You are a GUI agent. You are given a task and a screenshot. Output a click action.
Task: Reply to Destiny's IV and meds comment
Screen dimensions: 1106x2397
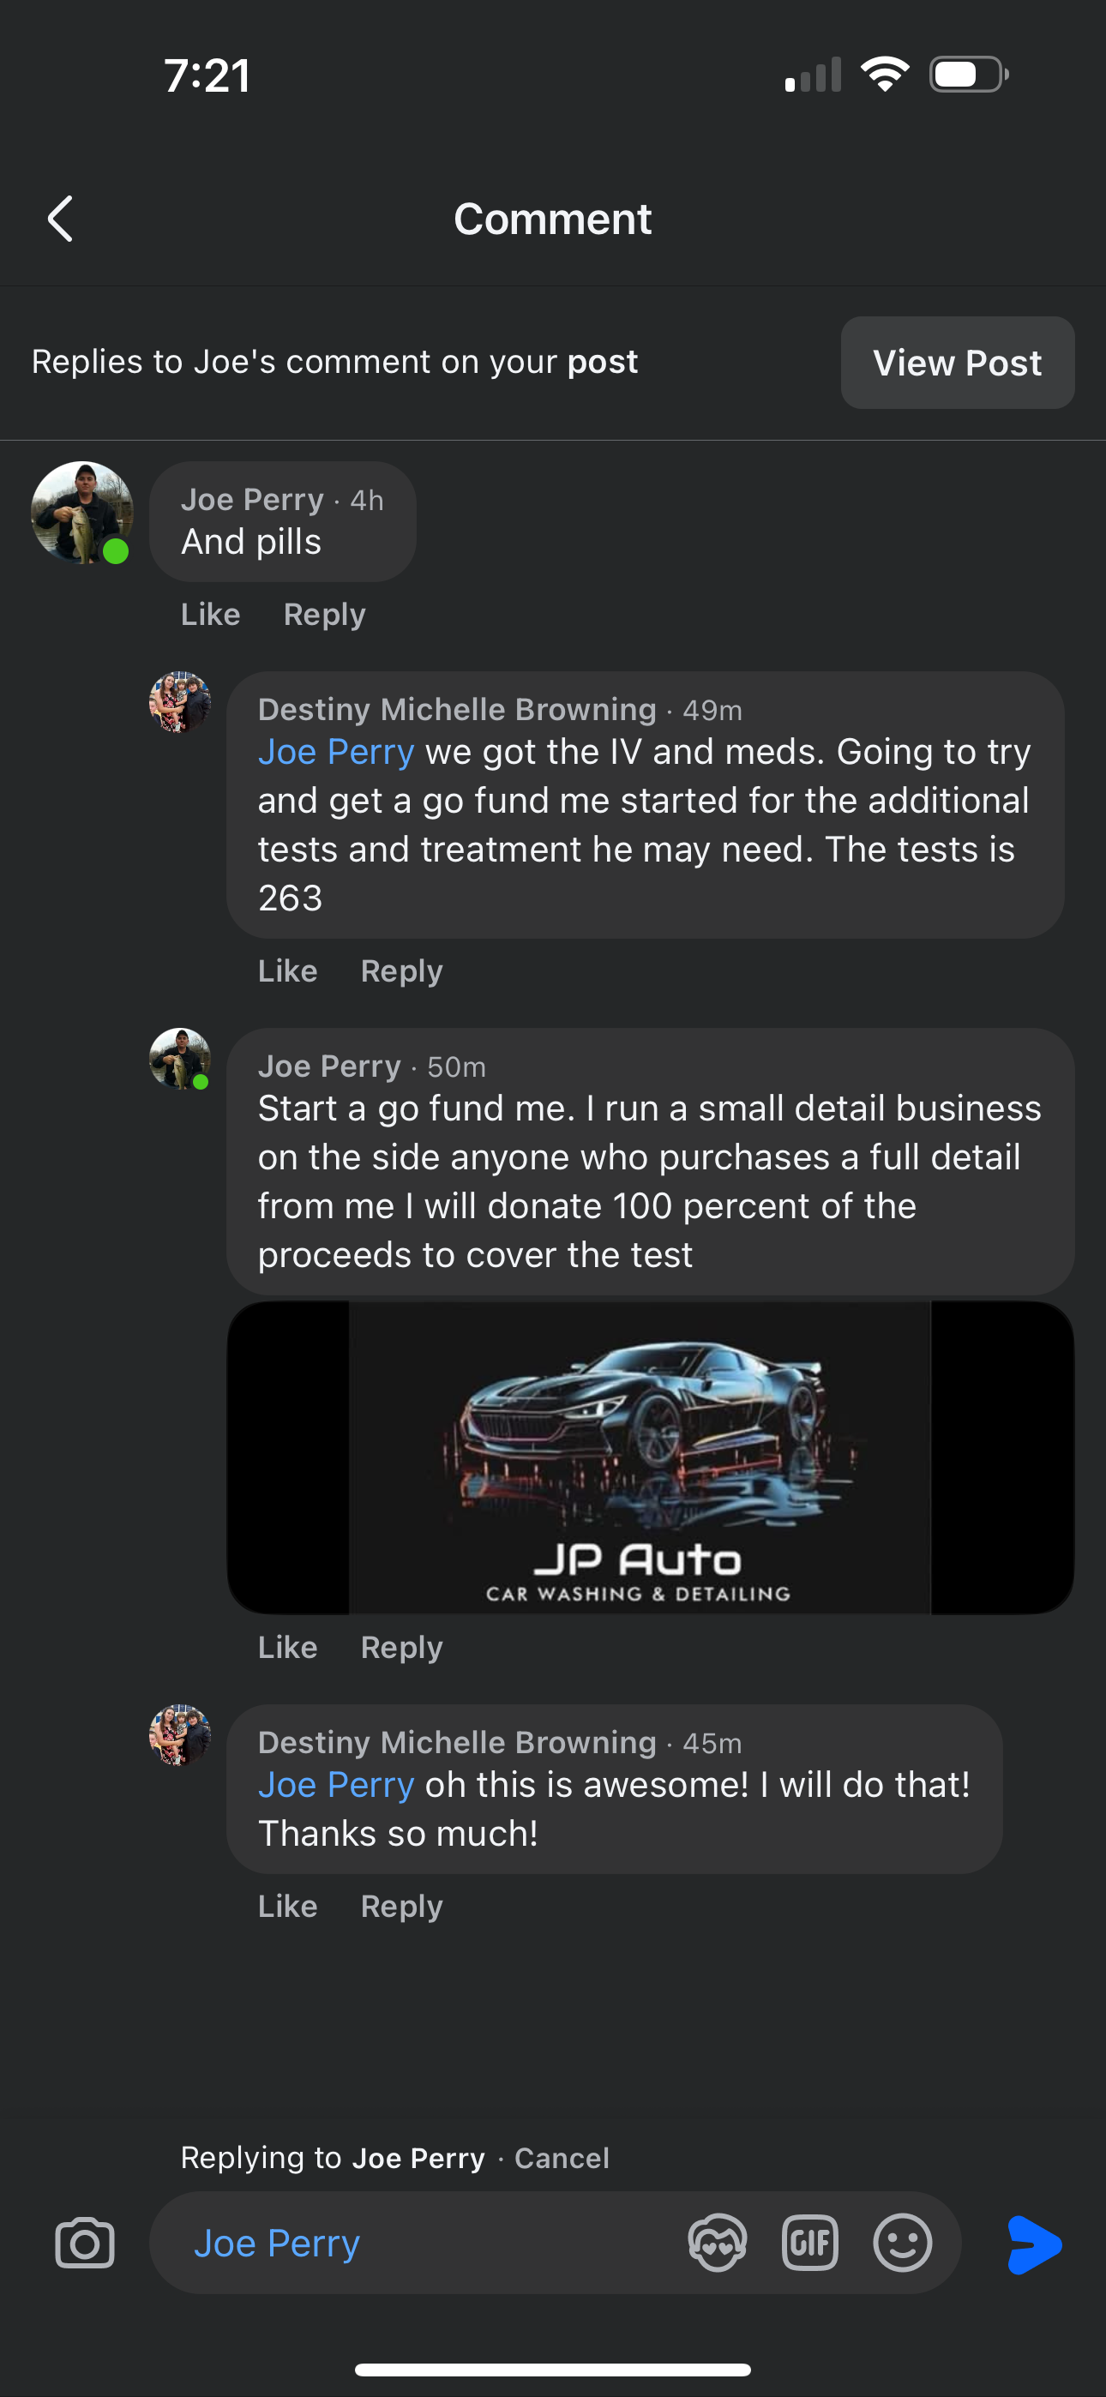tap(401, 970)
